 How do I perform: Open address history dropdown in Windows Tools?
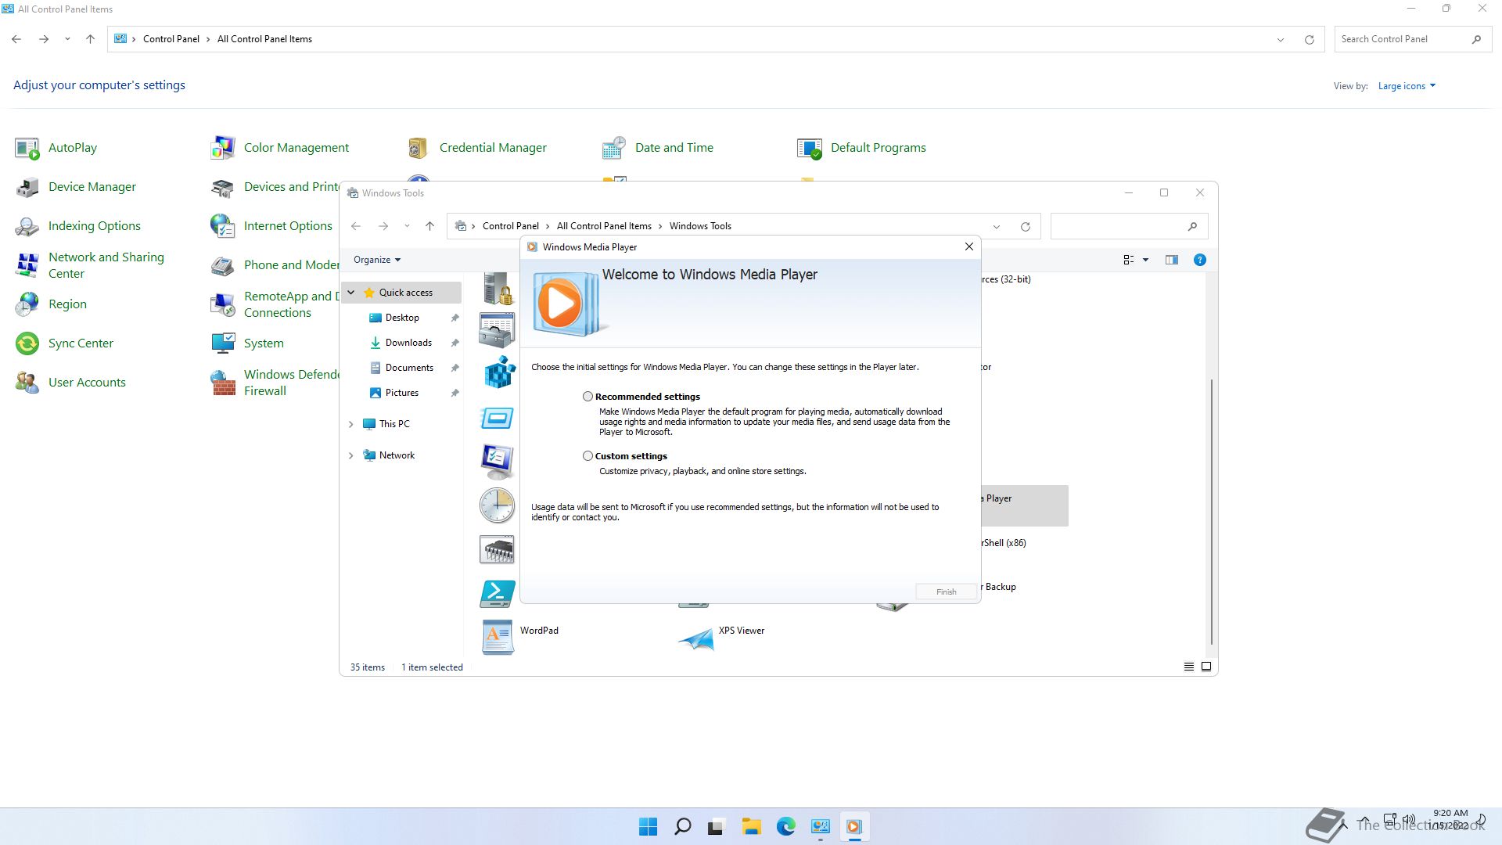[x=997, y=226]
